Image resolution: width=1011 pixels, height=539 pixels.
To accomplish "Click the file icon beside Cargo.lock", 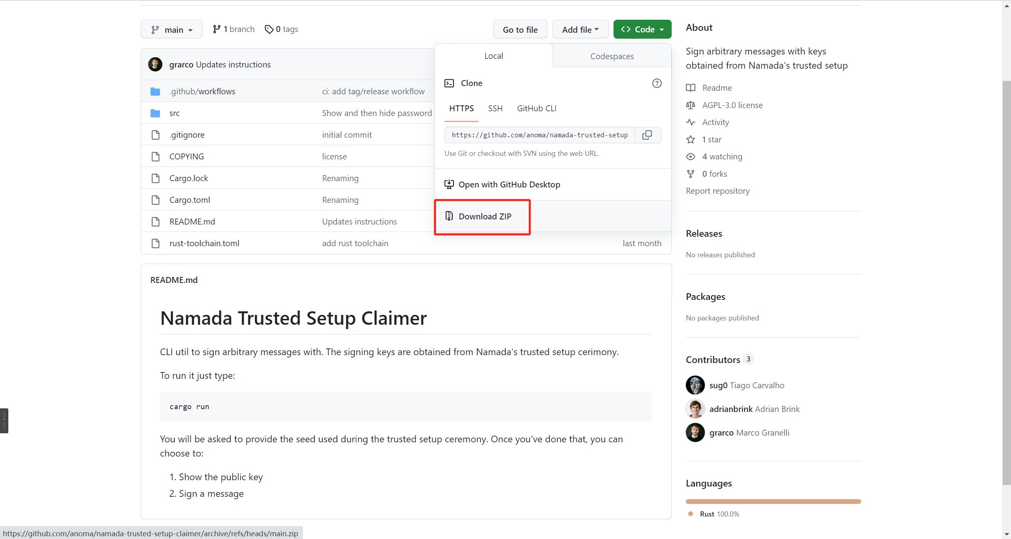I will coord(156,178).
